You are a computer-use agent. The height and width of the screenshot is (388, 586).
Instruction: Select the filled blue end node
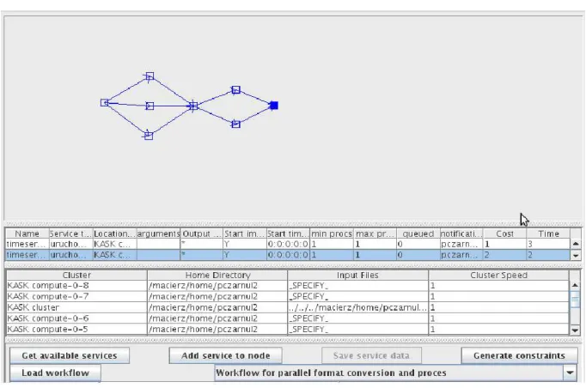[x=274, y=106]
